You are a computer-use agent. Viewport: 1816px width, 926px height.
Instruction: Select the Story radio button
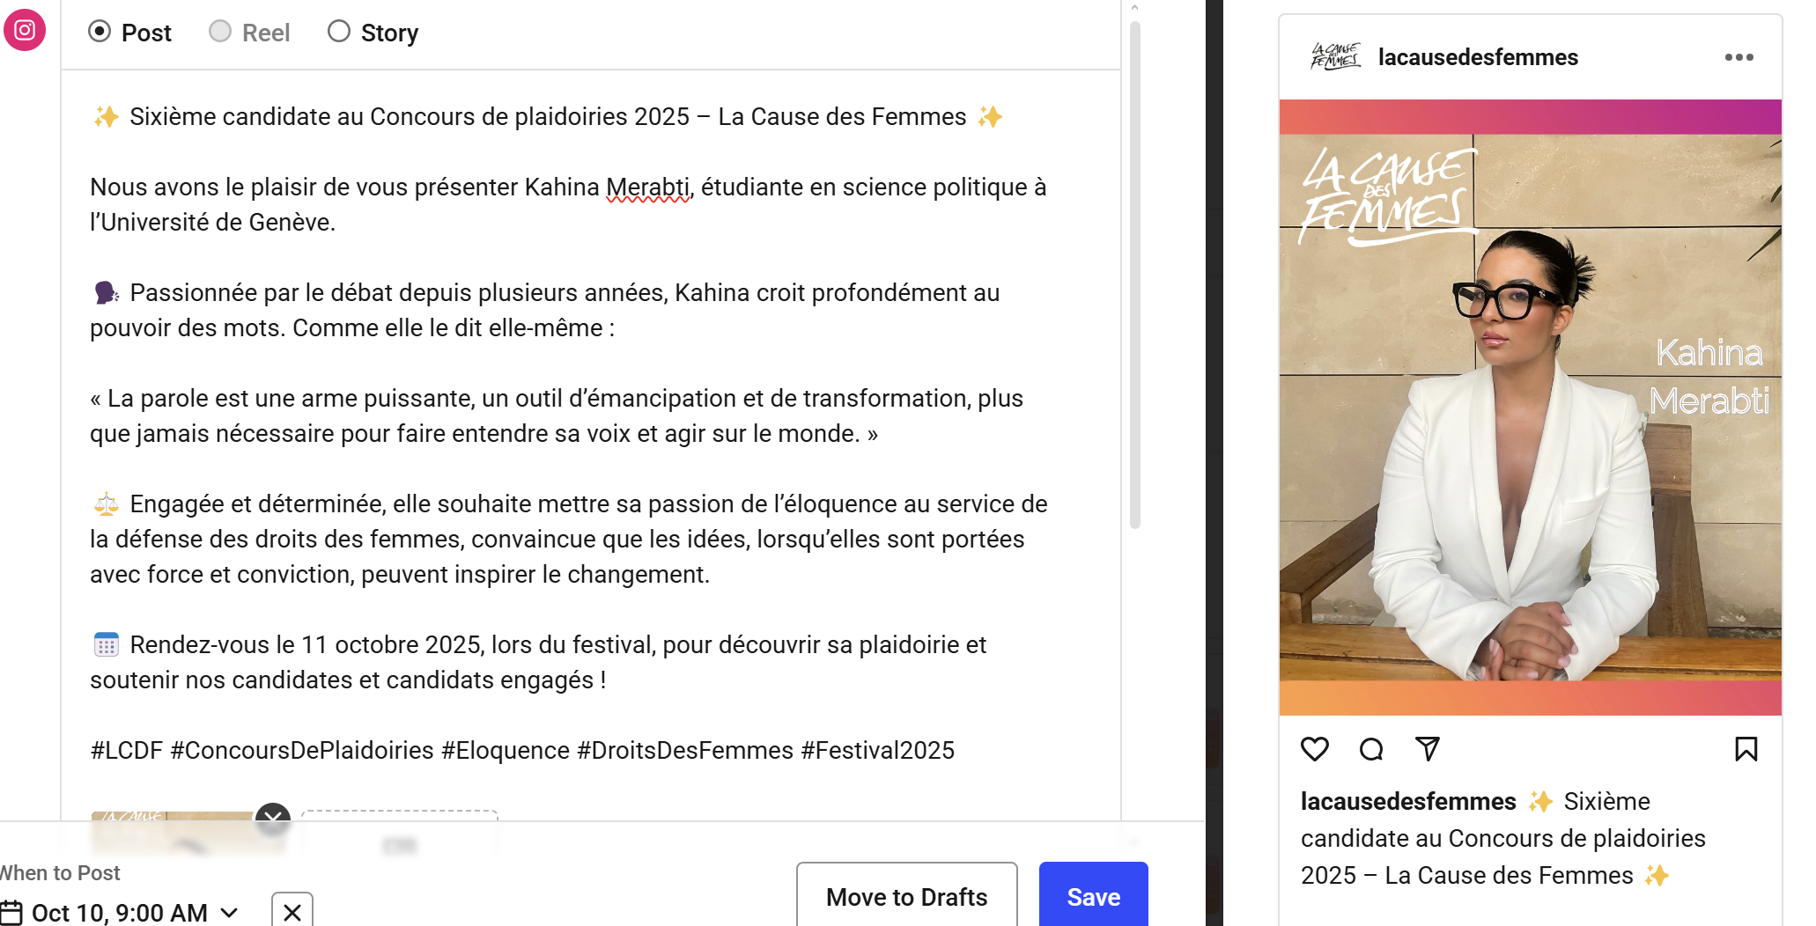click(x=339, y=32)
